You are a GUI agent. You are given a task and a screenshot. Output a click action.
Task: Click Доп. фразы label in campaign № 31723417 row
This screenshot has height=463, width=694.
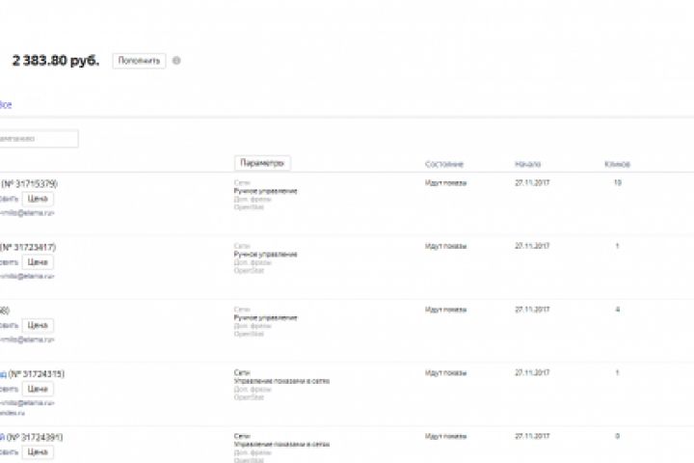coord(253,262)
